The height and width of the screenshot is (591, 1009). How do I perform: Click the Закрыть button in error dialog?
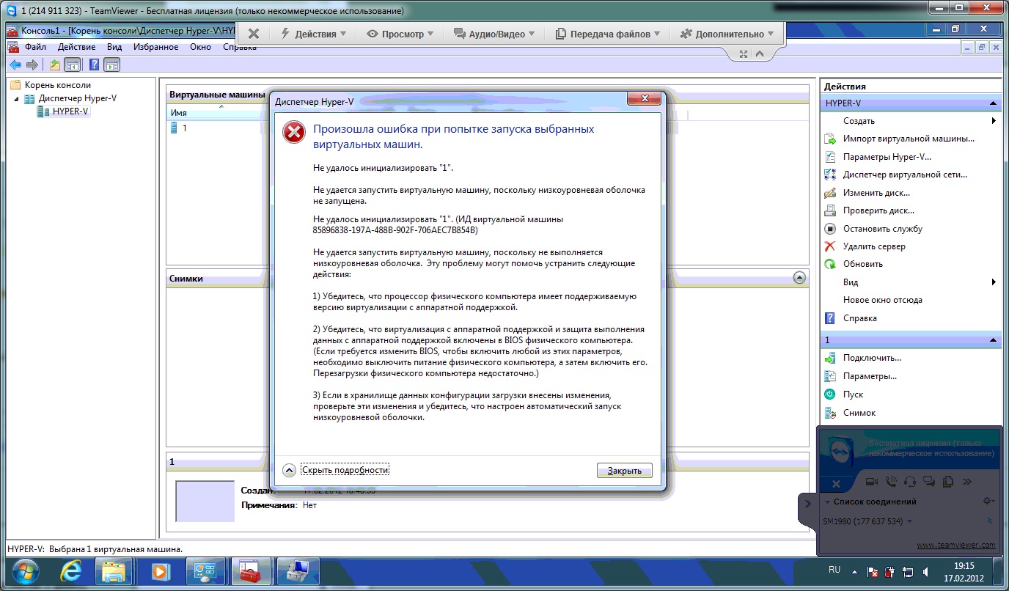[x=624, y=471]
